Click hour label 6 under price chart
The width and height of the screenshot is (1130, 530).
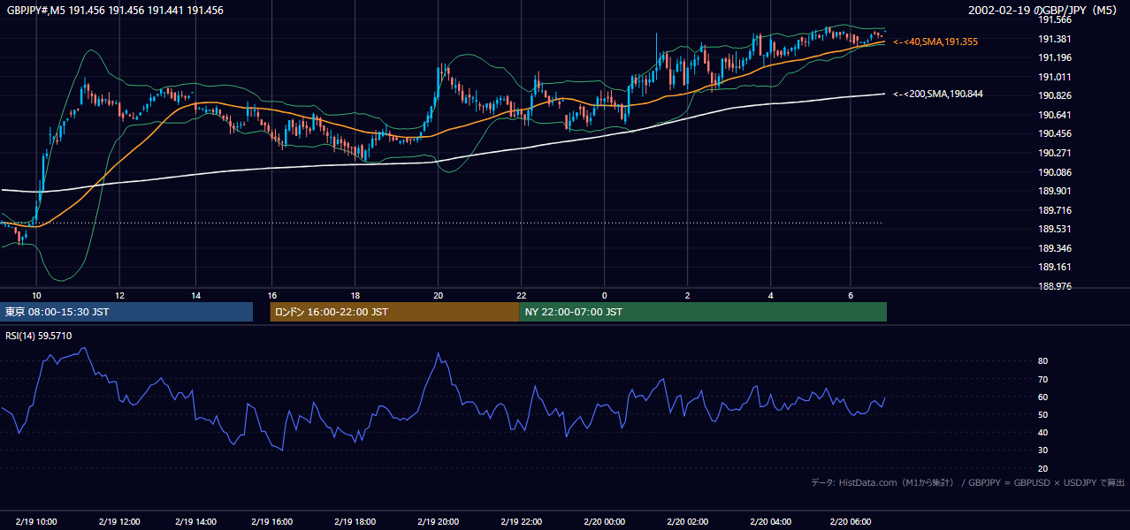(x=851, y=296)
